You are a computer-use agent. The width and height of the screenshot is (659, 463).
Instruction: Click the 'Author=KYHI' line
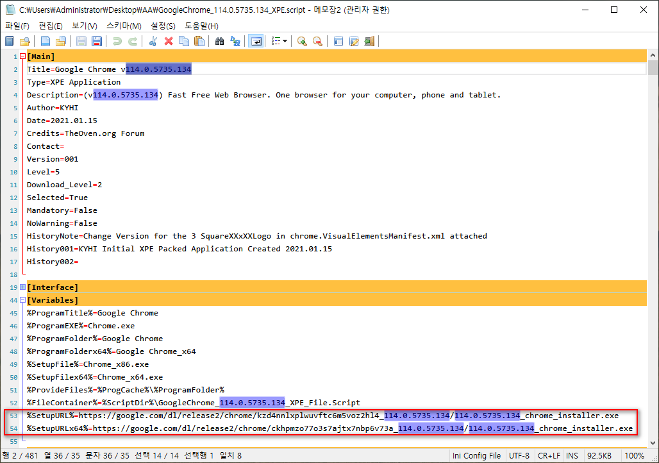click(53, 108)
